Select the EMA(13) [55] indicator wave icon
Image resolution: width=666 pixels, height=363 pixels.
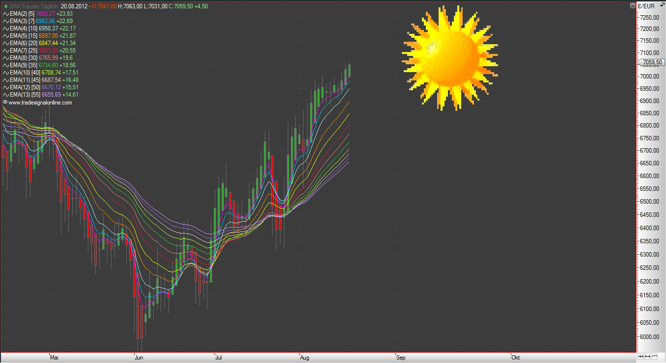point(6,95)
